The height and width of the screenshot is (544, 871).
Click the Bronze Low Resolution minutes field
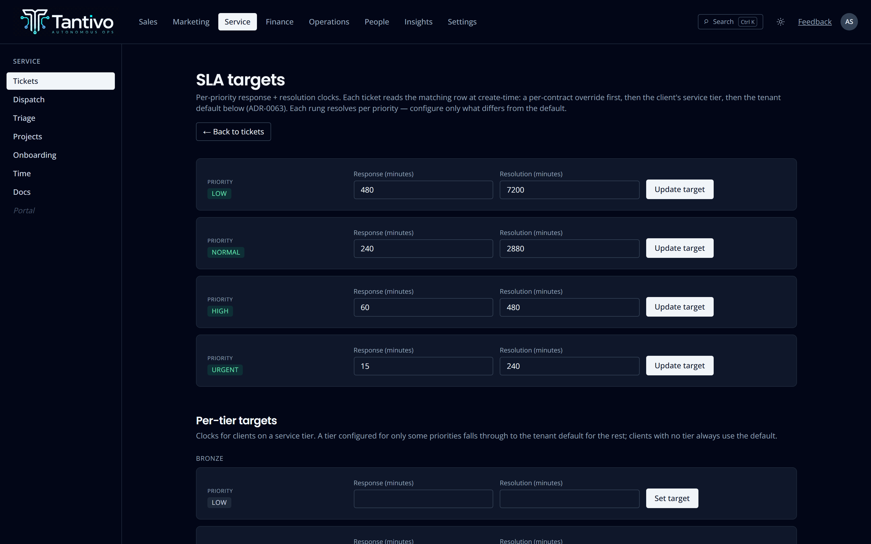pyautogui.click(x=569, y=499)
